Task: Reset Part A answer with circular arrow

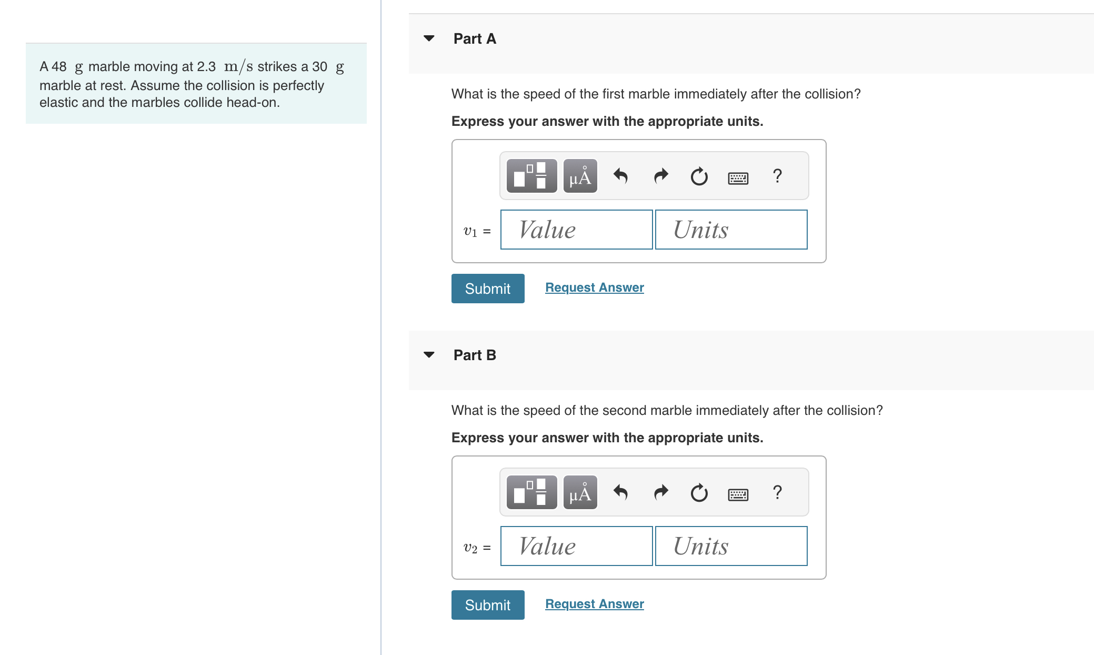Action: 699,176
